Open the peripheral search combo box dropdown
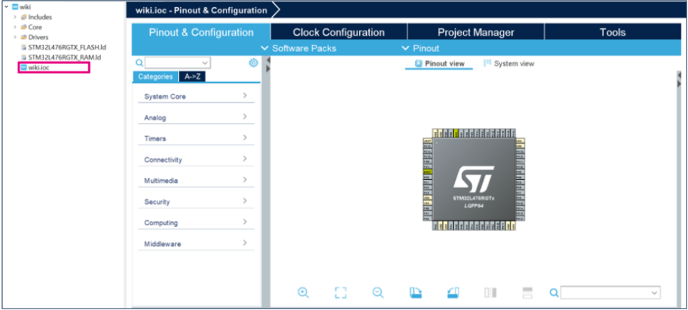688x310 pixels. (x=207, y=63)
